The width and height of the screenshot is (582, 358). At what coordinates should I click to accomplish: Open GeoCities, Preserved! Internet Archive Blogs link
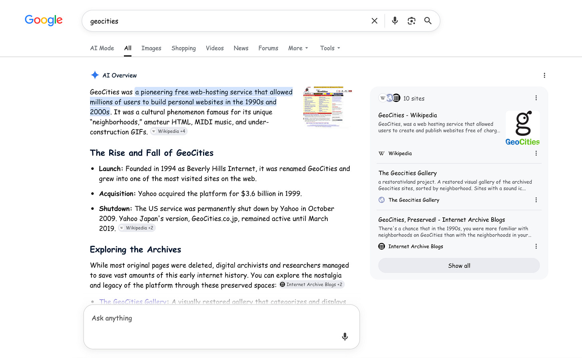[442, 220]
